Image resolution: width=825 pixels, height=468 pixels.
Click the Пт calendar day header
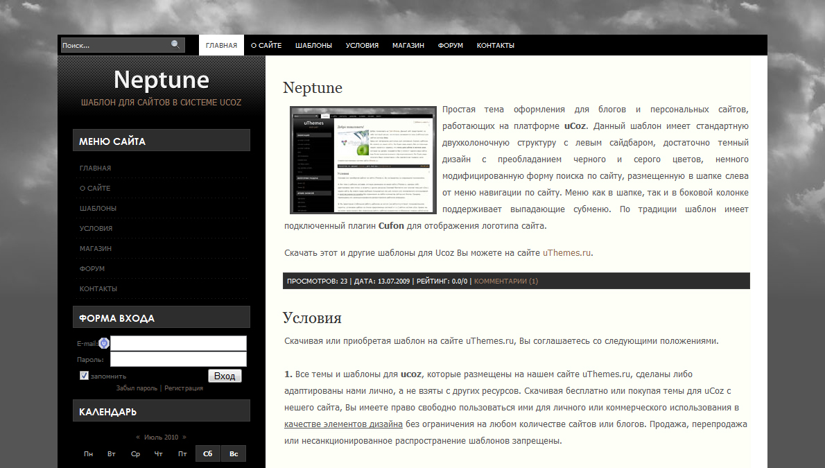click(x=182, y=453)
